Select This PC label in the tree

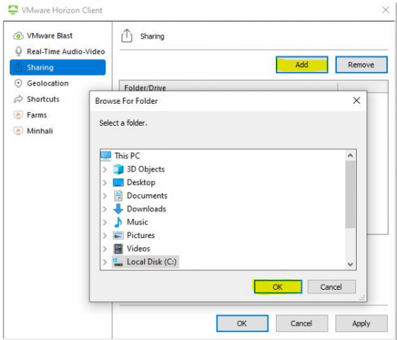127,156
